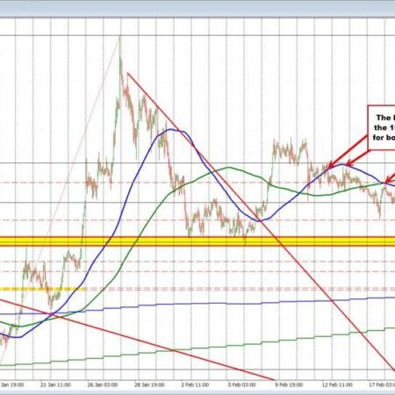This screenshot has height=395, width=395.
Task: Click the '26 Jan 03:00' time axis label
Action: tap(103, 384)
